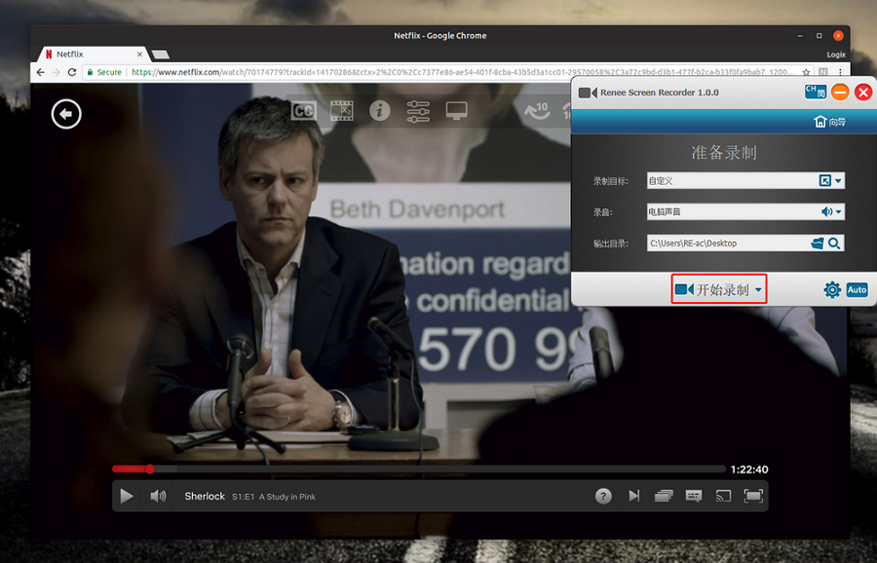Image resolution: width=877 pixels, height=563 pixels.
Task: Open the Netflix player help question mark
Action: pos(603,496)
